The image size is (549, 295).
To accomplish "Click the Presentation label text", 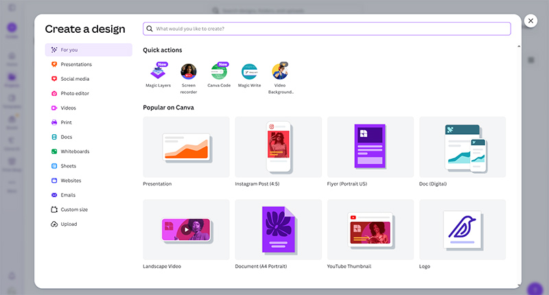I will (157, 184).
